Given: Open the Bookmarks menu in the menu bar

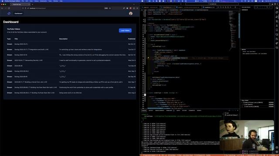Looking at the screenshot, I should tap(44, 1).
